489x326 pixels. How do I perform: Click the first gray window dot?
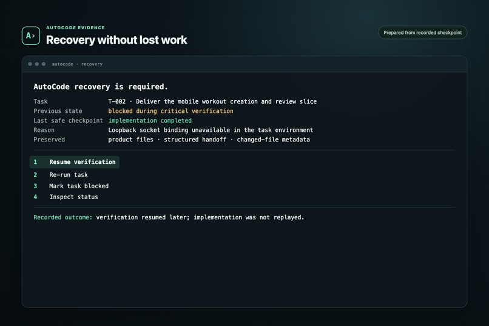(30, 64)
